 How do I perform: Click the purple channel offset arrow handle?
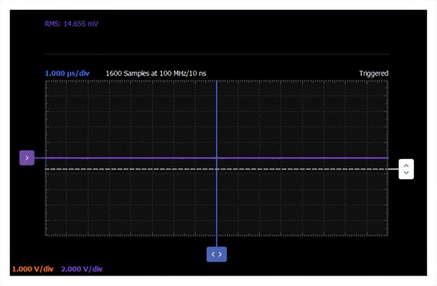pyautogui.click(x=27, y=158)
